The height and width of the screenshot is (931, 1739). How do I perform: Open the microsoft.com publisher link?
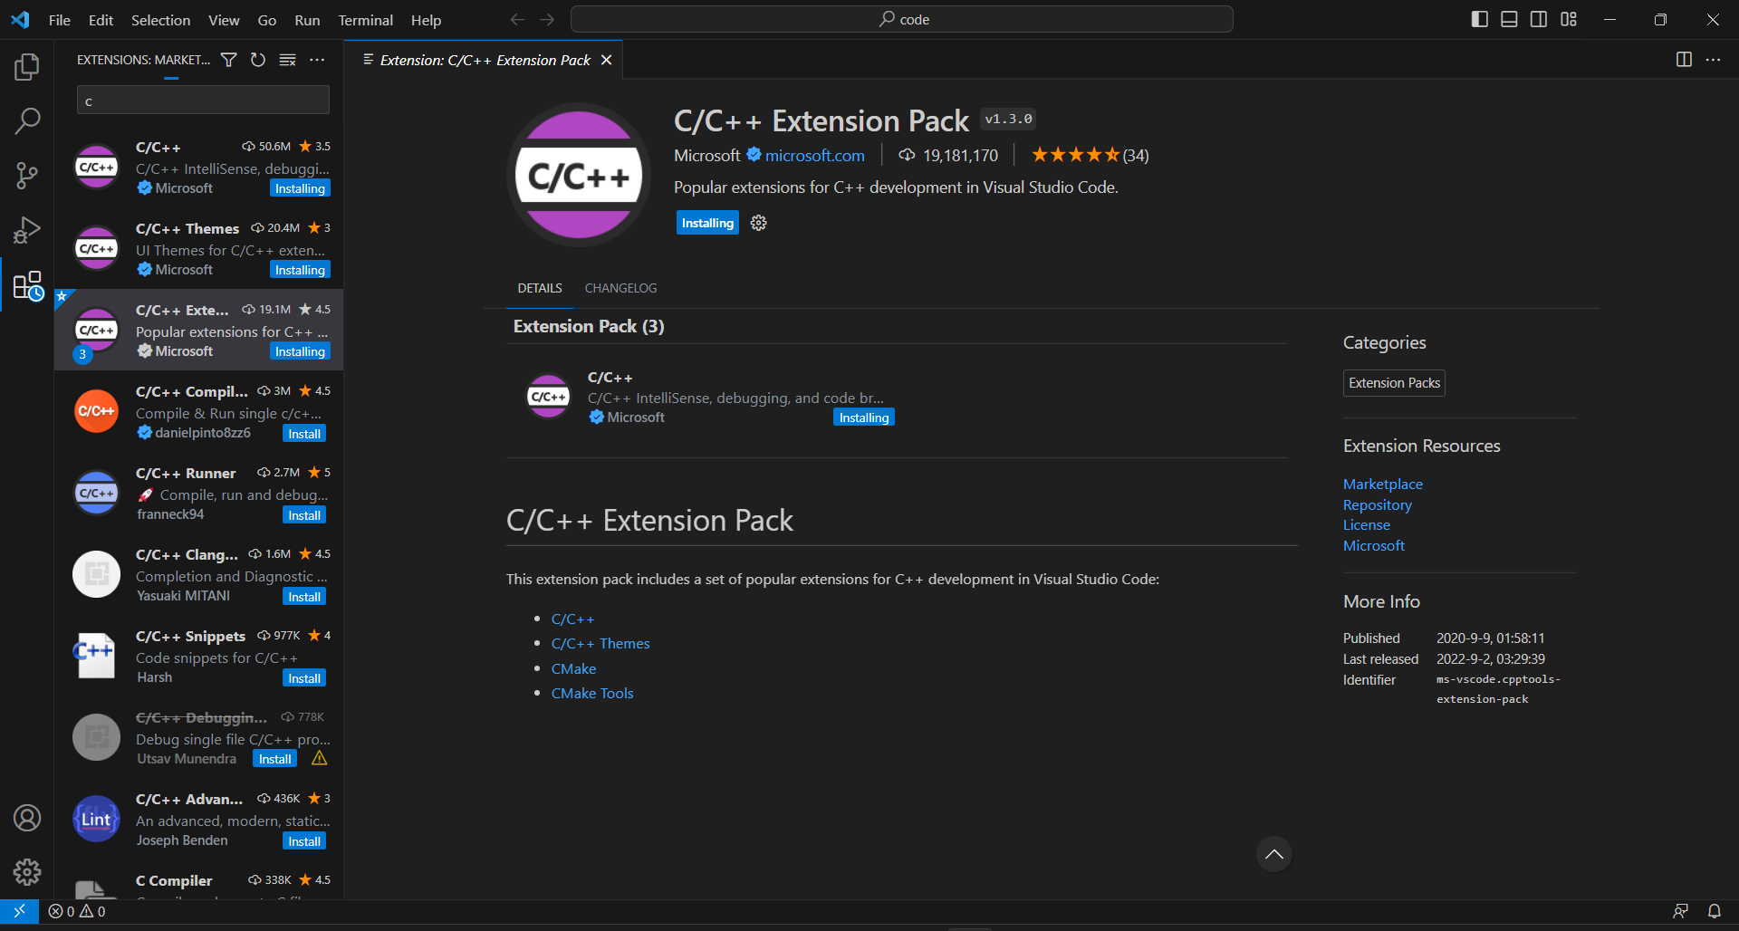point(814,156)
